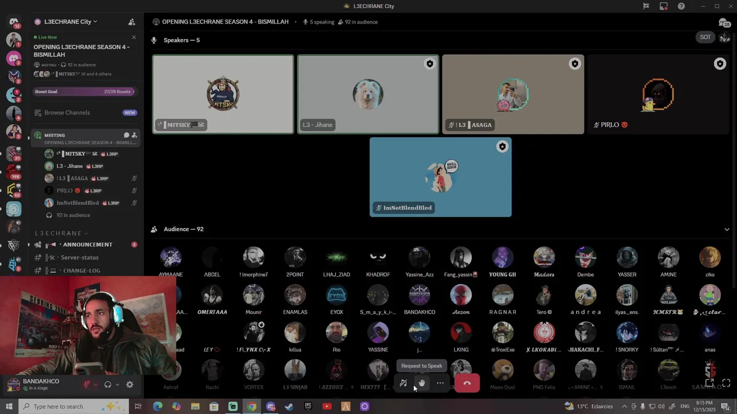This screenshot has width=737, height=414.
Task: Open AYMAANE audience avatar
Action: (x=170, y=258)
